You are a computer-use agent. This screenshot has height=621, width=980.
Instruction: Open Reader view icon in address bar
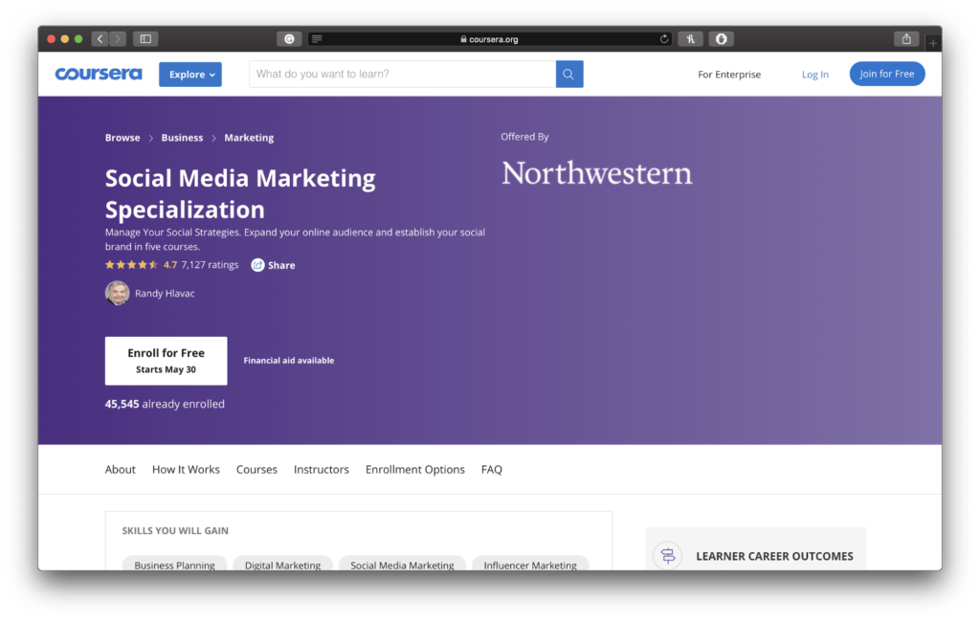click(317, 38)
